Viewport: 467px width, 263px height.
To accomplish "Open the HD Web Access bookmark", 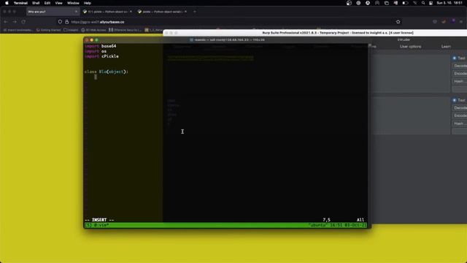I will tap(93, 30).
